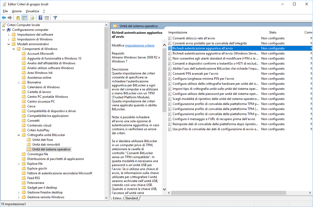Click the tree pane scroll up arrow
The height and width of the screenshot is (207, 313).
[106, 25]
